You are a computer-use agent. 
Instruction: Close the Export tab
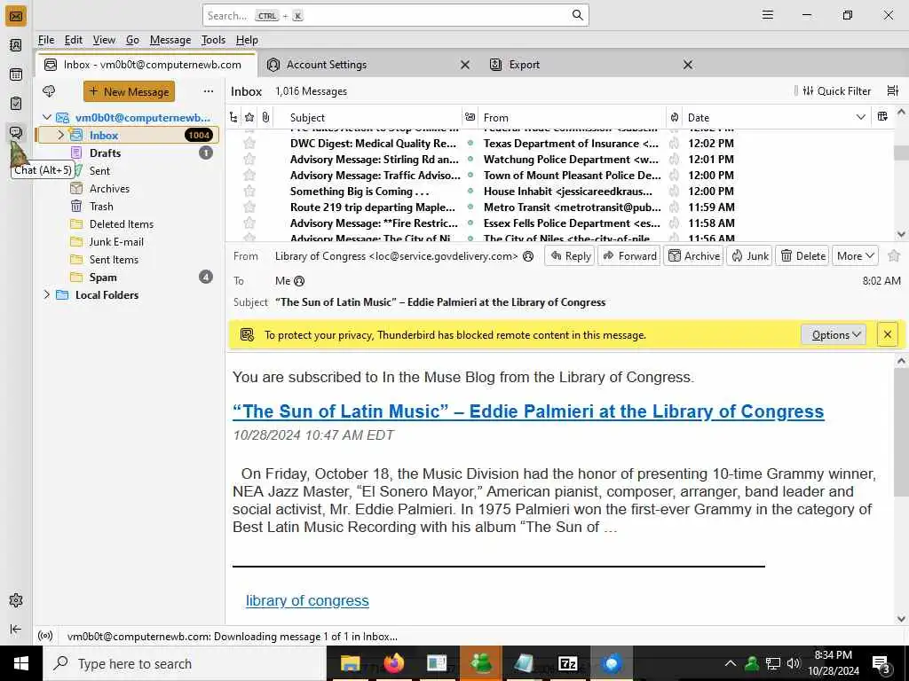coord(688,65)
